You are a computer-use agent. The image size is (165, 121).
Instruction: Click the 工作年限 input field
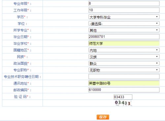tap(124, 10)
